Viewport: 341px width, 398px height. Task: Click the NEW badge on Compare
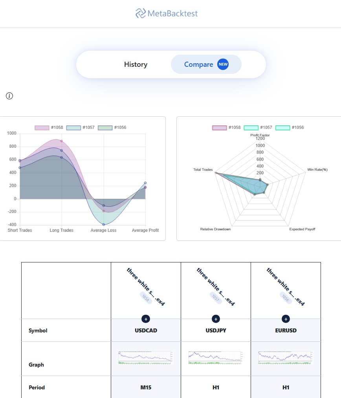coord(223,64)
